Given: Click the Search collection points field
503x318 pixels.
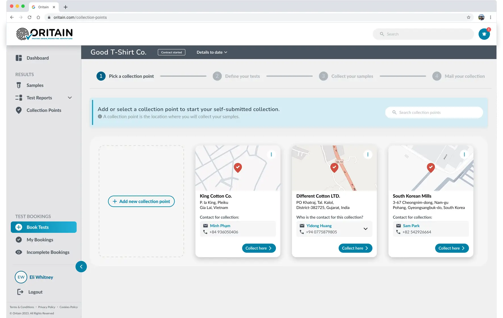Looking at the screenshot, I should (434, 112).
